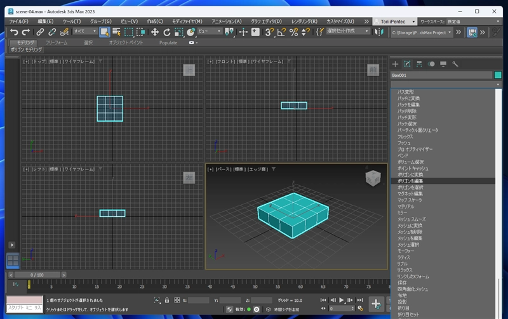Toggle the Window/Crossing selection icon

(x=140, y=32)
